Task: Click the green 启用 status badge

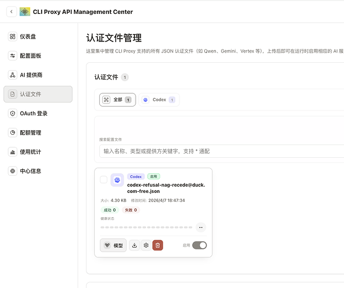Action: tap(154, 176)
